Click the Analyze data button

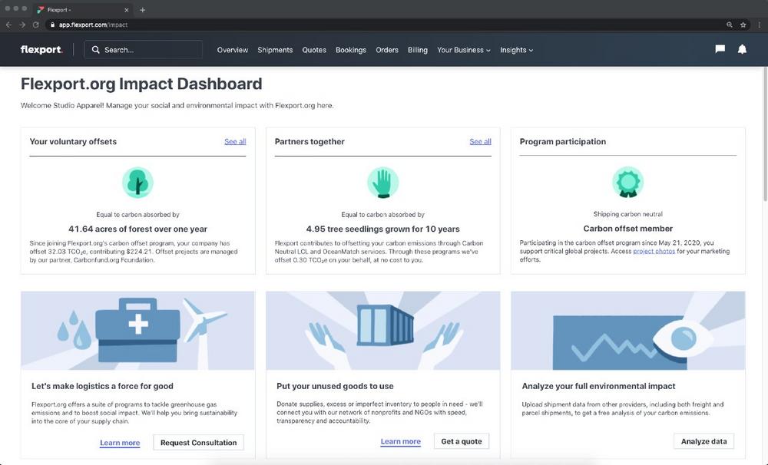click(703, 441)
